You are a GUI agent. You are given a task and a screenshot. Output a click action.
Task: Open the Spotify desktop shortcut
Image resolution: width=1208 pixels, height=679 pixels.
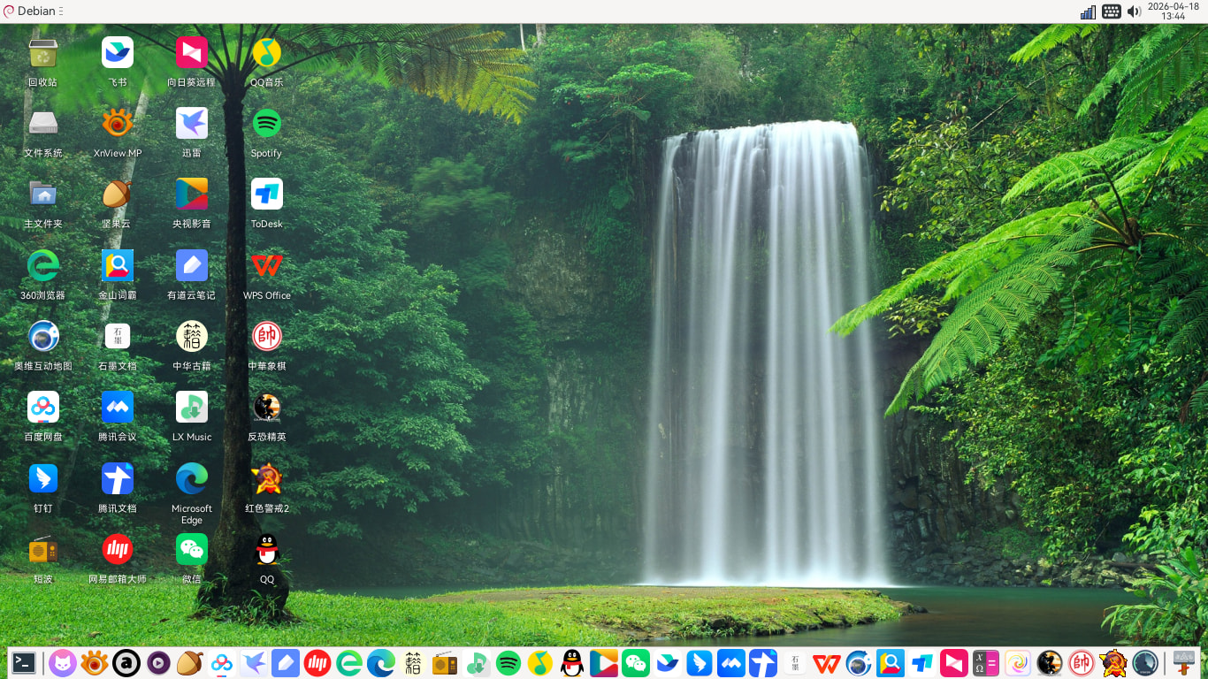[266, 125]
